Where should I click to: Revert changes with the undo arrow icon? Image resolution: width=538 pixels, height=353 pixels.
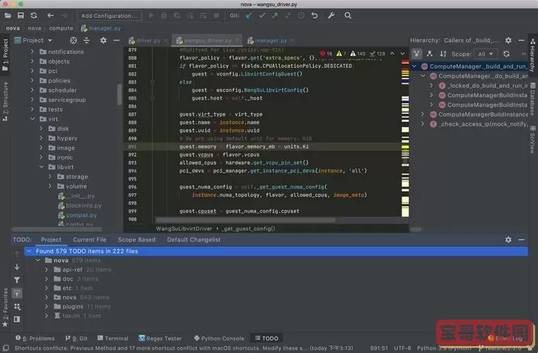click(x=315, y=16)
